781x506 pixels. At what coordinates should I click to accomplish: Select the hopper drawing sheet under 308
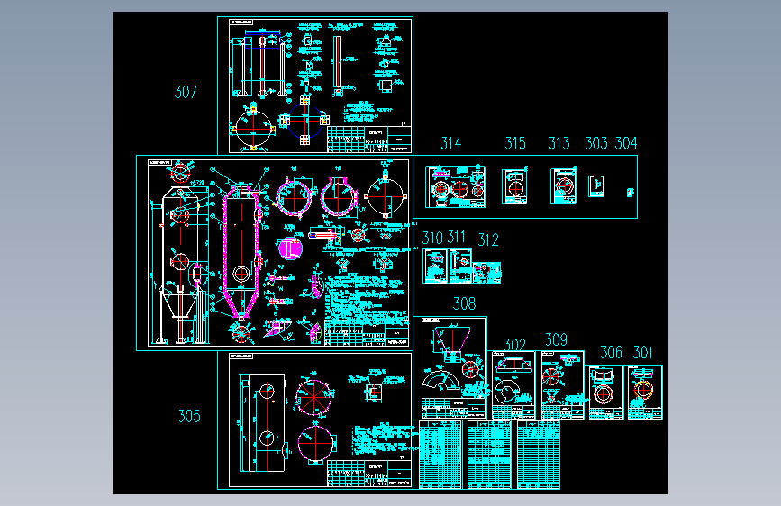pos(454,368)
